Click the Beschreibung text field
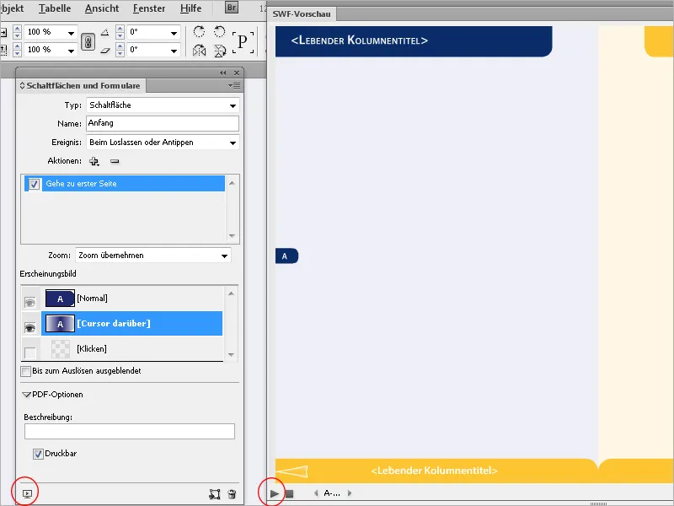 tap(130, 431)
